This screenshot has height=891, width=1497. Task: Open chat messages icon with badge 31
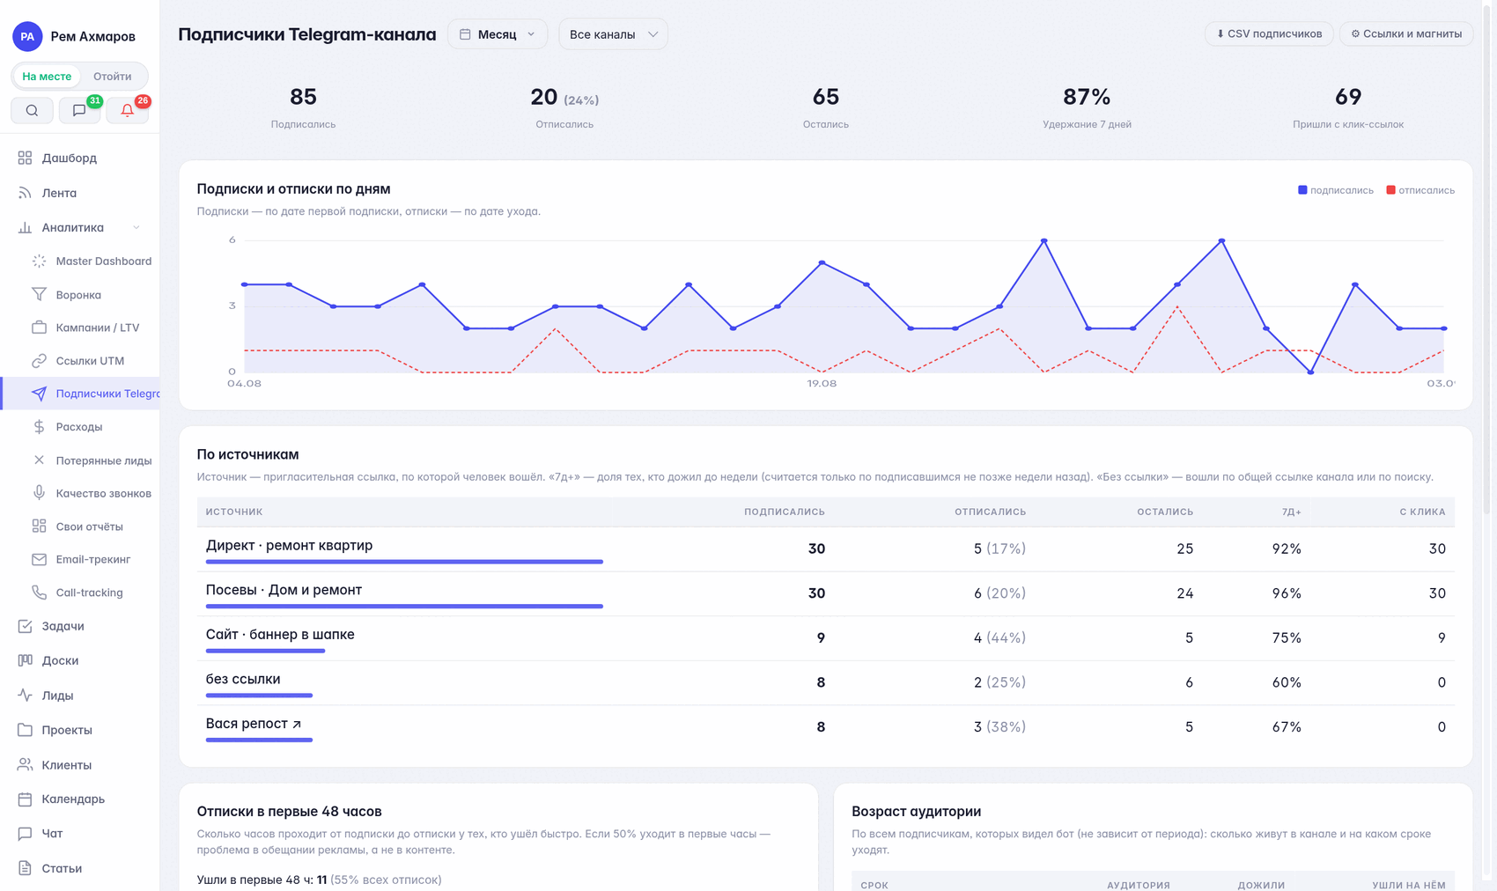tap(79, 111)
